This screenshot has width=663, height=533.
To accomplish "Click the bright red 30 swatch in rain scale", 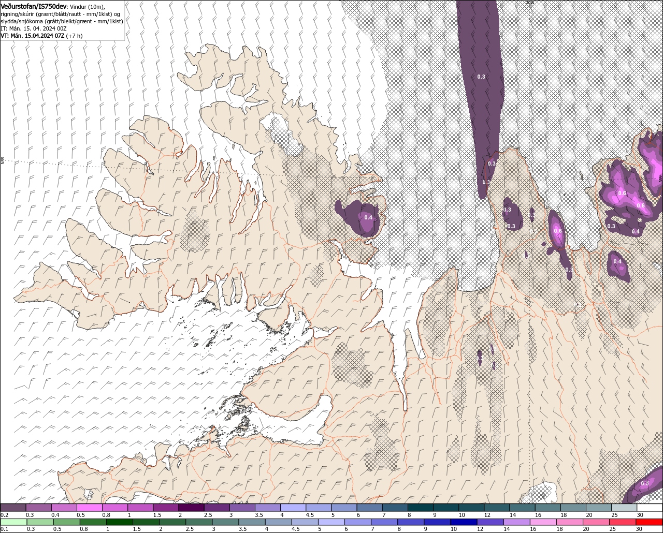I will click(649, 522).
